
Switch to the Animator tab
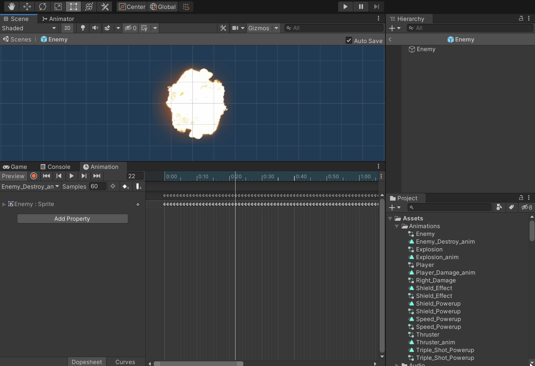(x=58, y=19)
